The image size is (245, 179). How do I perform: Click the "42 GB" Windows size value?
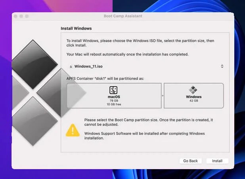[194, 101]
